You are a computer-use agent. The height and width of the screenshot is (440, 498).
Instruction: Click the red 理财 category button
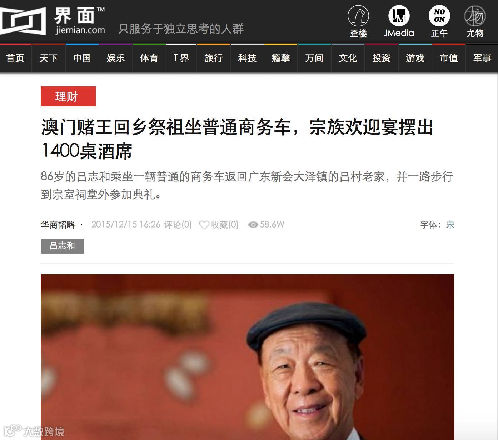pyautogui.click(x=68, y=96)
